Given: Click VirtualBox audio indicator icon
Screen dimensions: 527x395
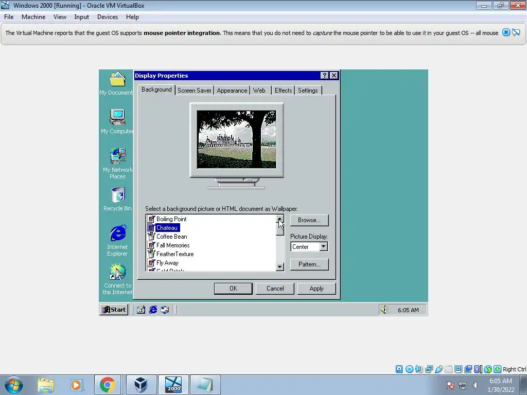Looking at the screenshot, I should tap(419, 369).
